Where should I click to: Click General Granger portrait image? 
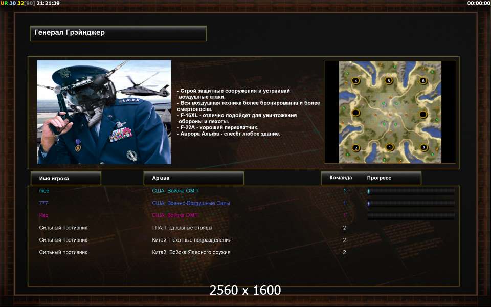[104, 112]
